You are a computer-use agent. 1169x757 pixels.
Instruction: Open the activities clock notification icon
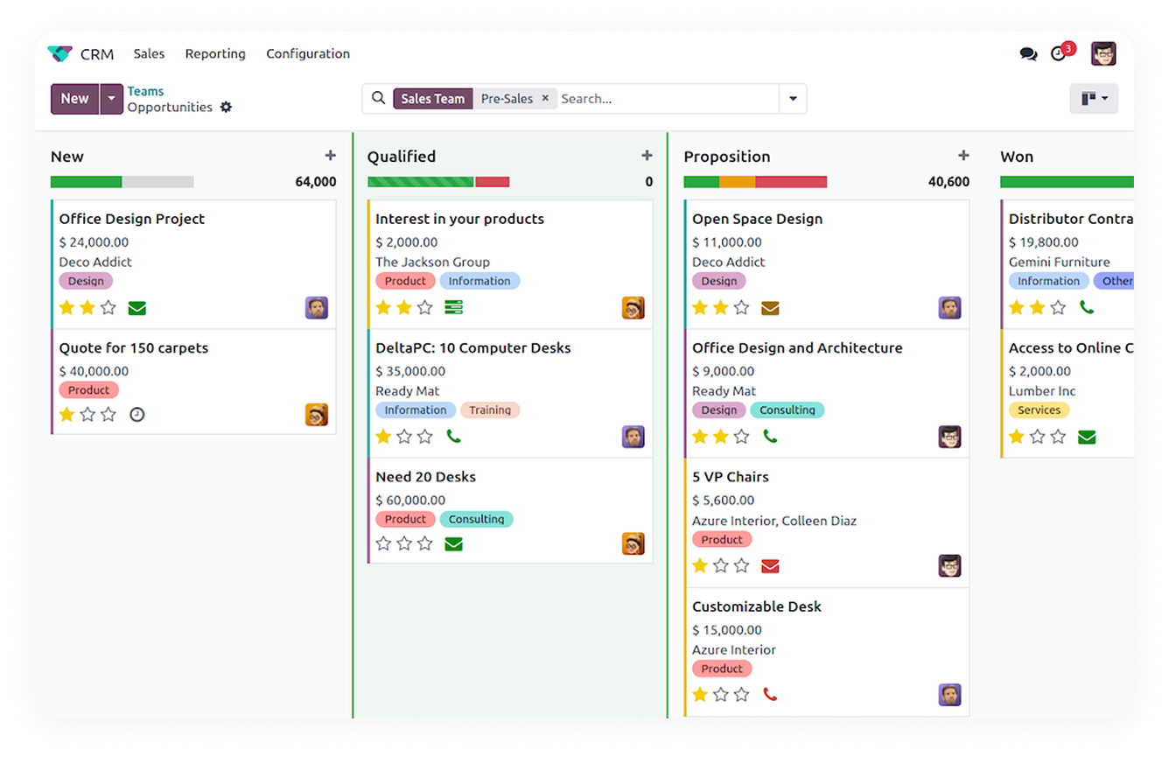(x=1059, y=54)
